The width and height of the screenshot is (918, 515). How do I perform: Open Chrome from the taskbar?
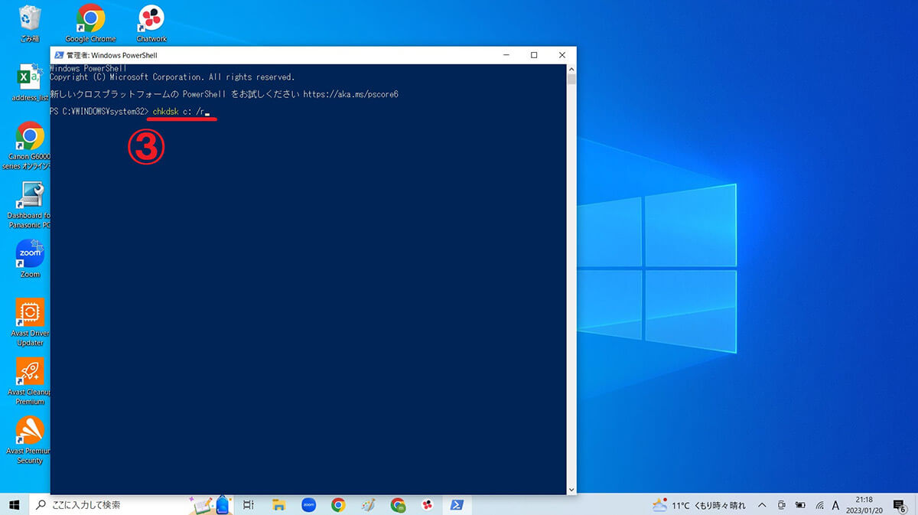338,504
